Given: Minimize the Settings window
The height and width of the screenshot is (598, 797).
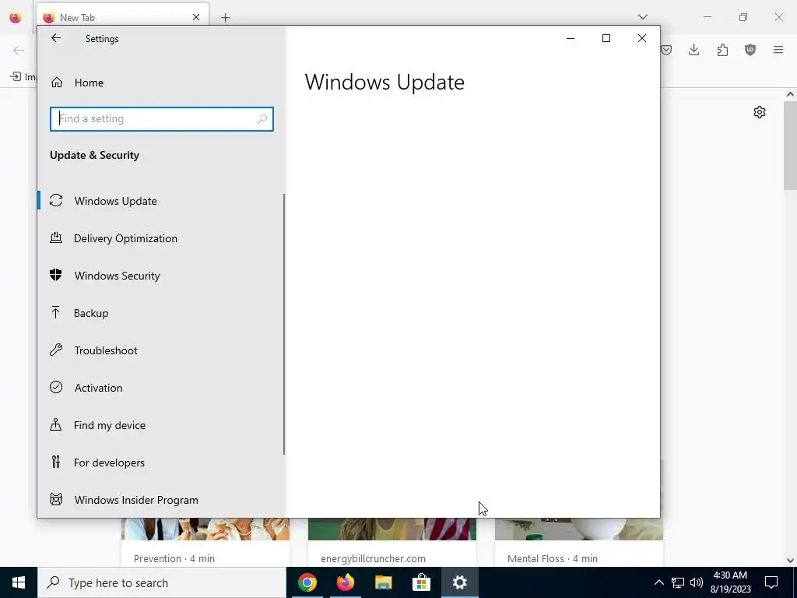Looking at the screenshot, I should (571, 38).
